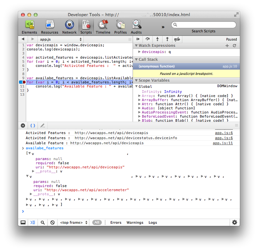Viewport: 258px width, 251px height.
Task: Filter console by Errors
Action: (x=116, y=222)
